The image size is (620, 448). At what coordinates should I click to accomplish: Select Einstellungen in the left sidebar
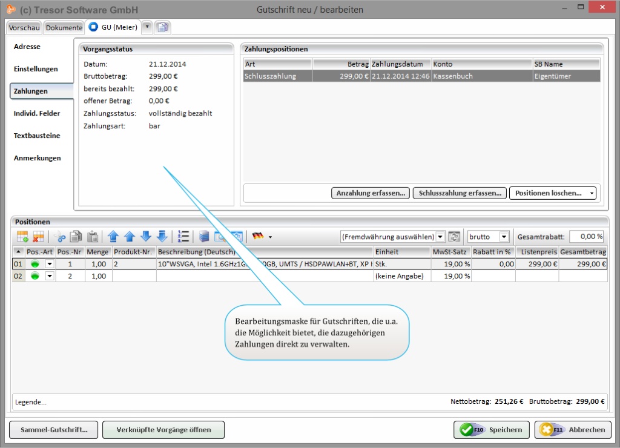(36, 69)
